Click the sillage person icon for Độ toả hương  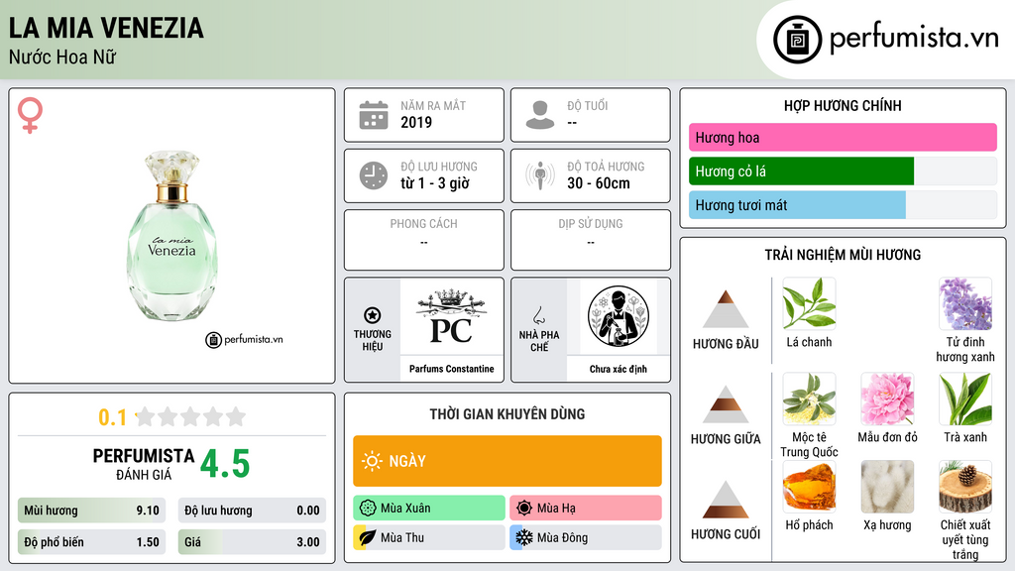coord(540,175)
